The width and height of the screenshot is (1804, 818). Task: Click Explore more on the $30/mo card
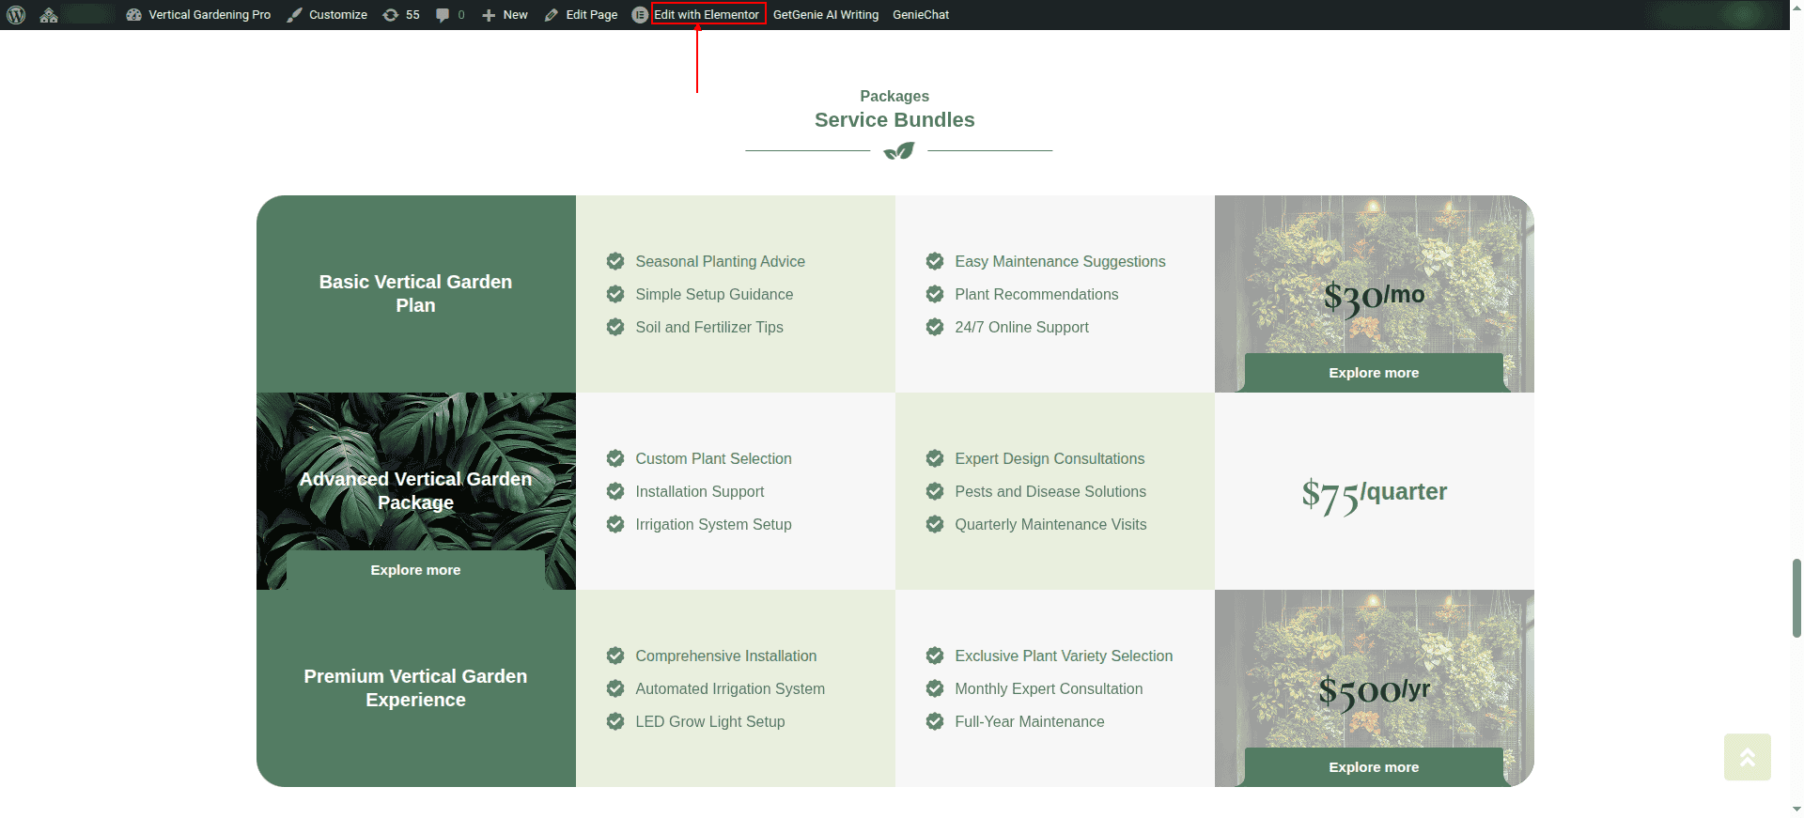point(1374,373)
